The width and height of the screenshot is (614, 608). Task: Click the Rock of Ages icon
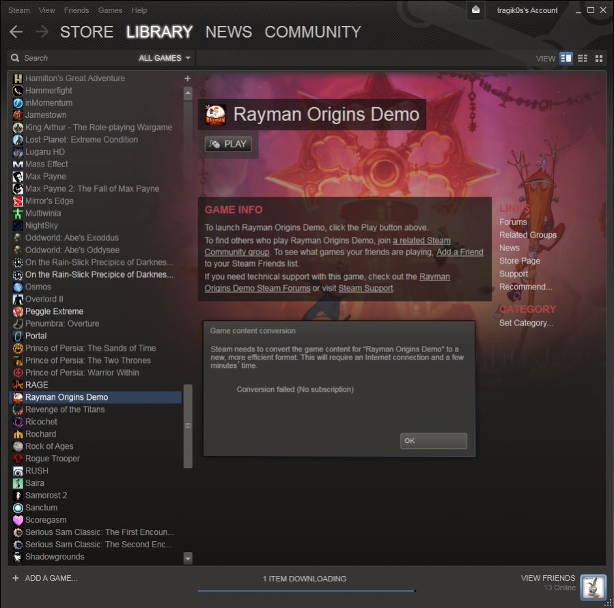tap(18, 446)
